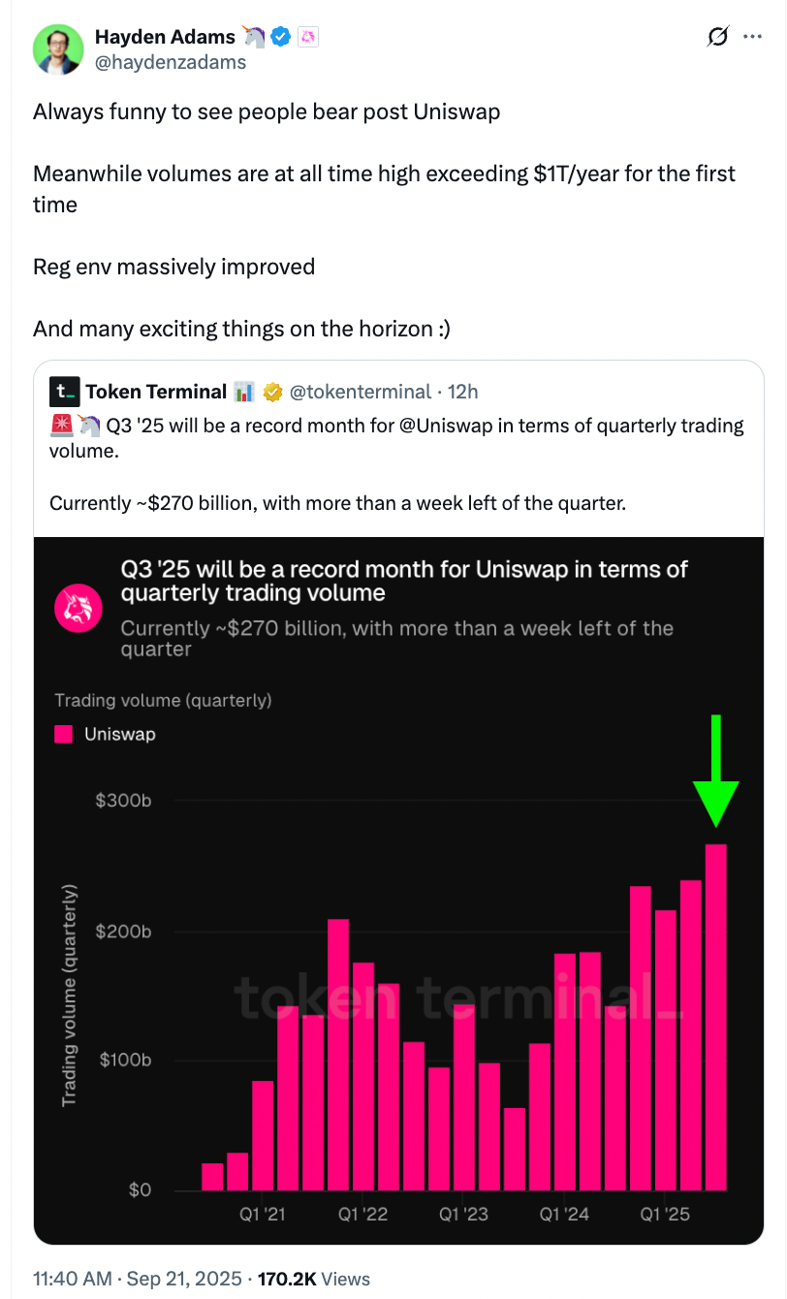
Task: Click the Token Terminal logo avatar
Action: click(64, 392)
